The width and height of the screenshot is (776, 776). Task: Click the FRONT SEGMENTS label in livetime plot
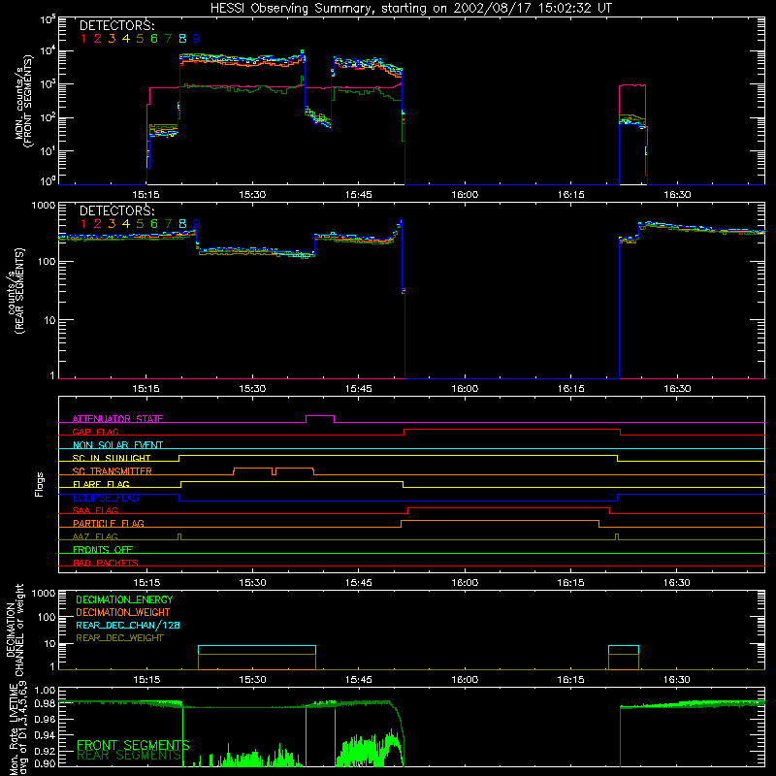[133, 745]
